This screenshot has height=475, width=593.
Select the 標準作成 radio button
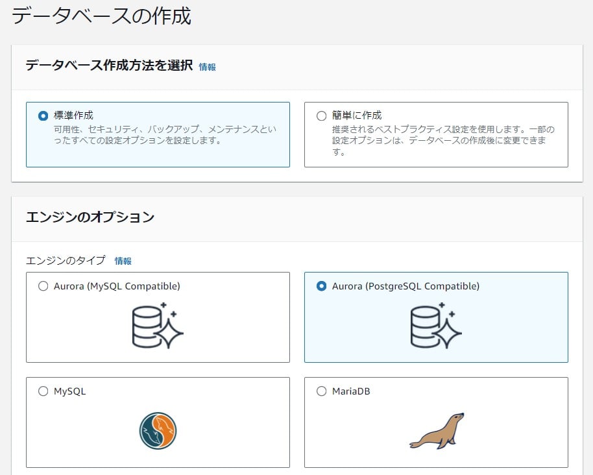point(43,116)
